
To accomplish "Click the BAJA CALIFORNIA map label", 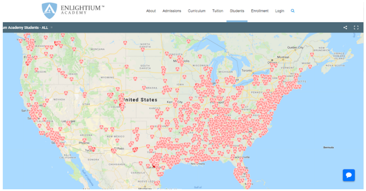I will (x=68, y=156).
